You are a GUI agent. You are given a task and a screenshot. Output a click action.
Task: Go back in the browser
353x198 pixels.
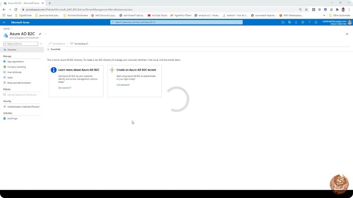tap(4, 10)
